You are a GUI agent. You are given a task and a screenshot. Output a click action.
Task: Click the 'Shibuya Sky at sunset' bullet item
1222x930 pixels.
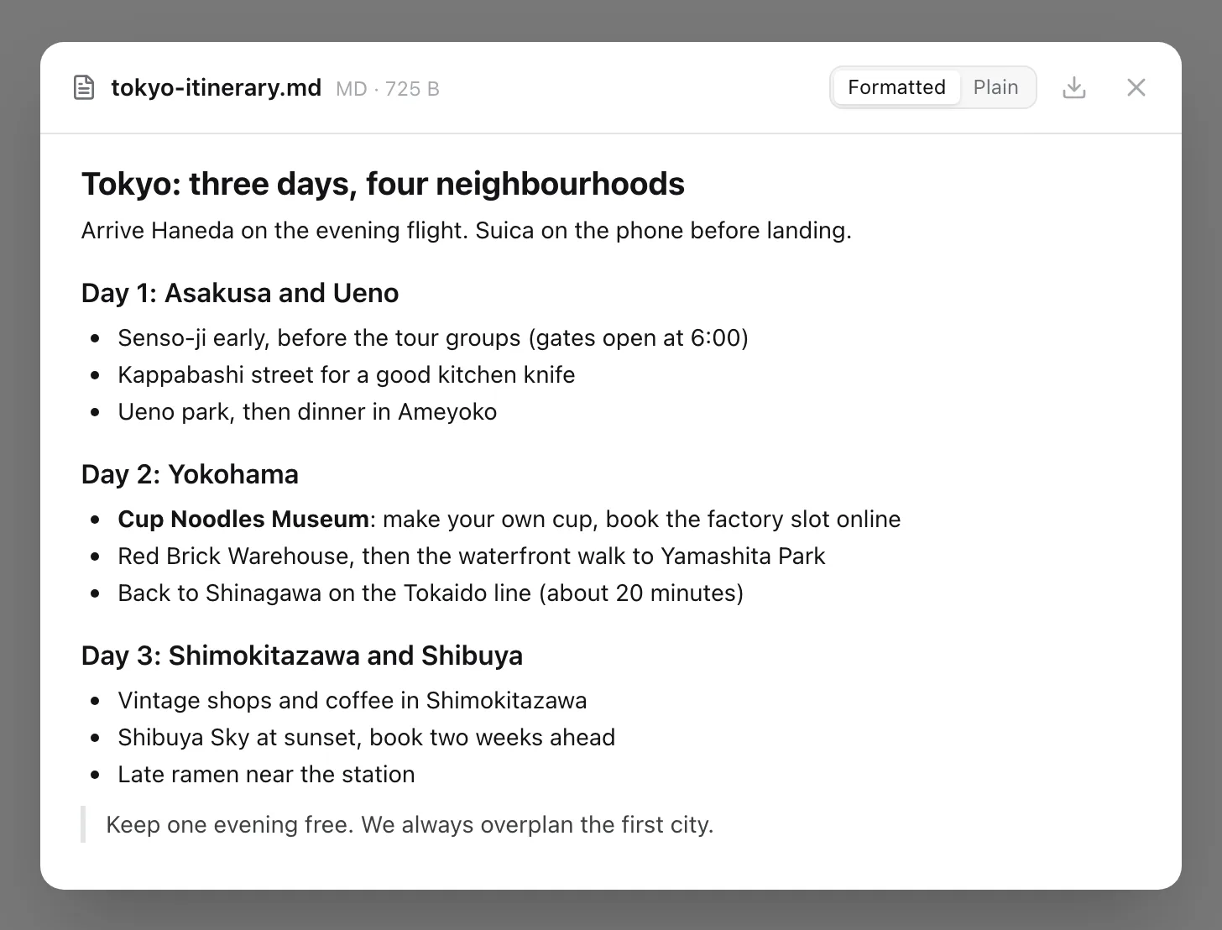pyautogui.click(x=367, y=737)
